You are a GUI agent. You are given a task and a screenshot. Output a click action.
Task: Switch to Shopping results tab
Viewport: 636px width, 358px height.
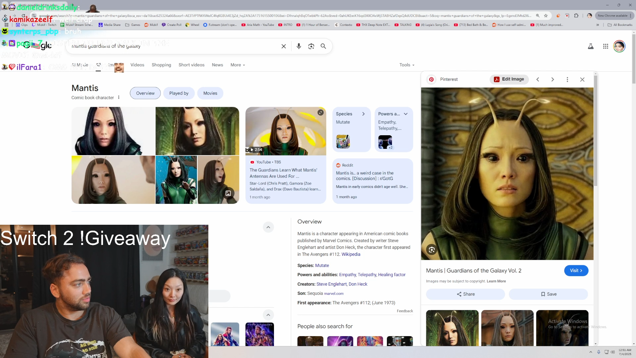pos(161,65)
